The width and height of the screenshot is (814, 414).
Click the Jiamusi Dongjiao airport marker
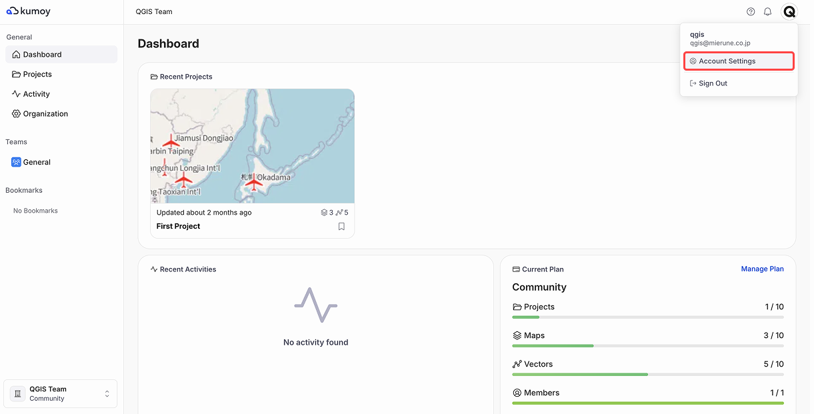[171, 141]
